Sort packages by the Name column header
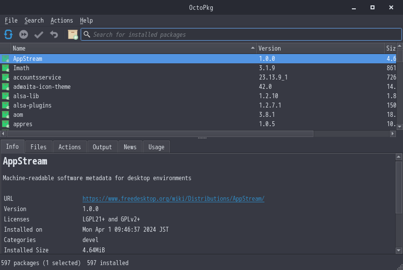Screen dimensions: 403x270 coord(134,48)
